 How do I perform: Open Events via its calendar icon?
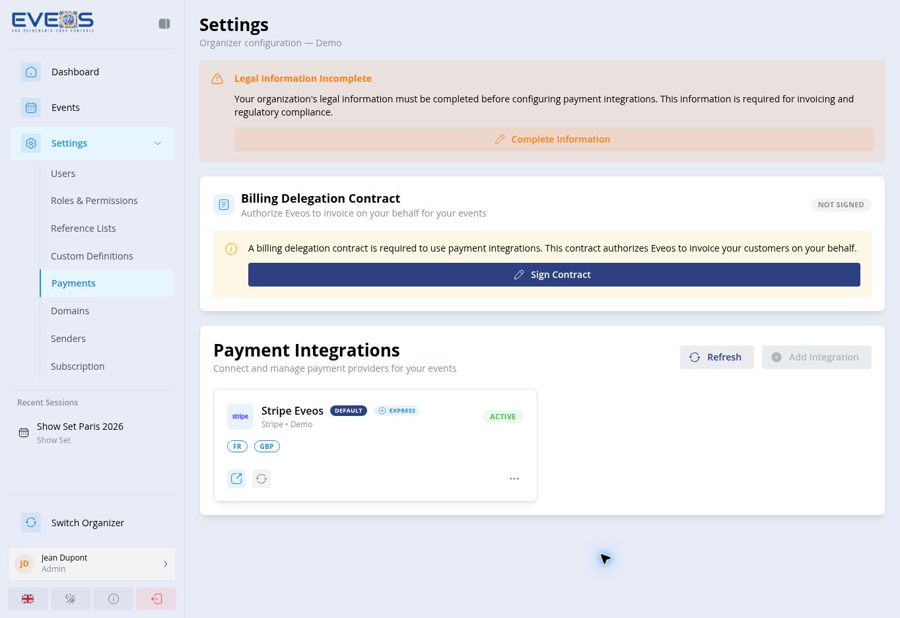(x=31, y=108)
